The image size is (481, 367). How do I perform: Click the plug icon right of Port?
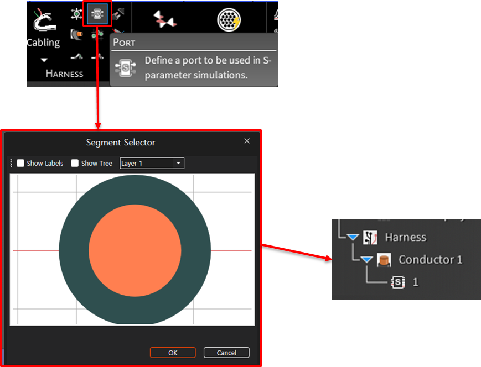[117, 13]
